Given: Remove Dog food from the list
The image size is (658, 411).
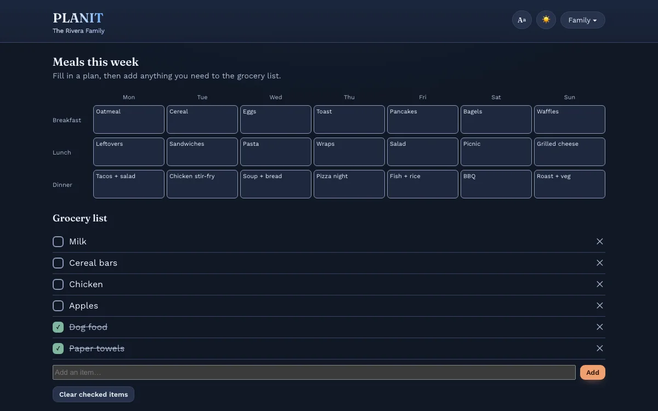Looking at the screenshot, I should [x=600, y=327].
